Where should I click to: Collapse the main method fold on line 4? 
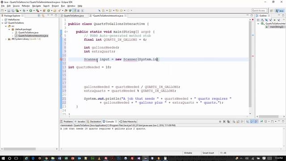pos(67,32)
